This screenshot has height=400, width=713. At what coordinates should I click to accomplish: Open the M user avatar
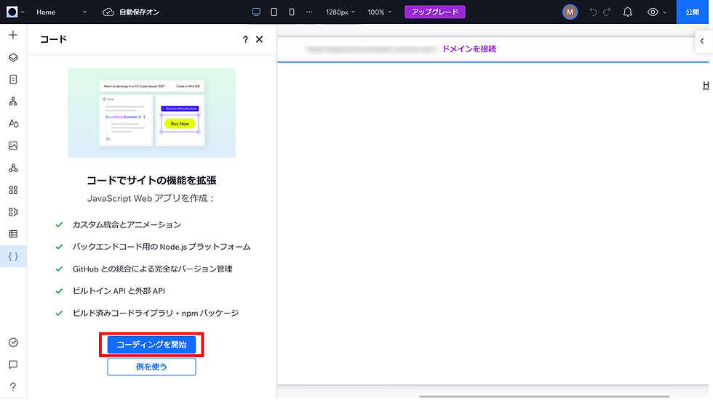tap(570, 12)
